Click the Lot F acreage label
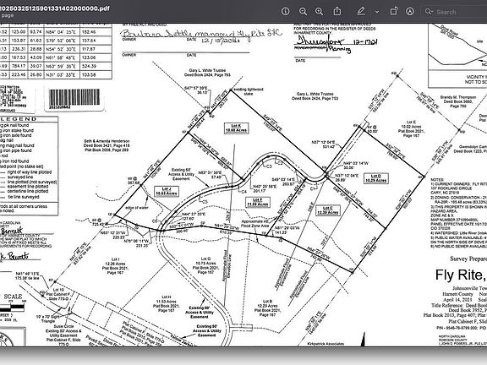487x365 pixels. (x=258, y=203)
